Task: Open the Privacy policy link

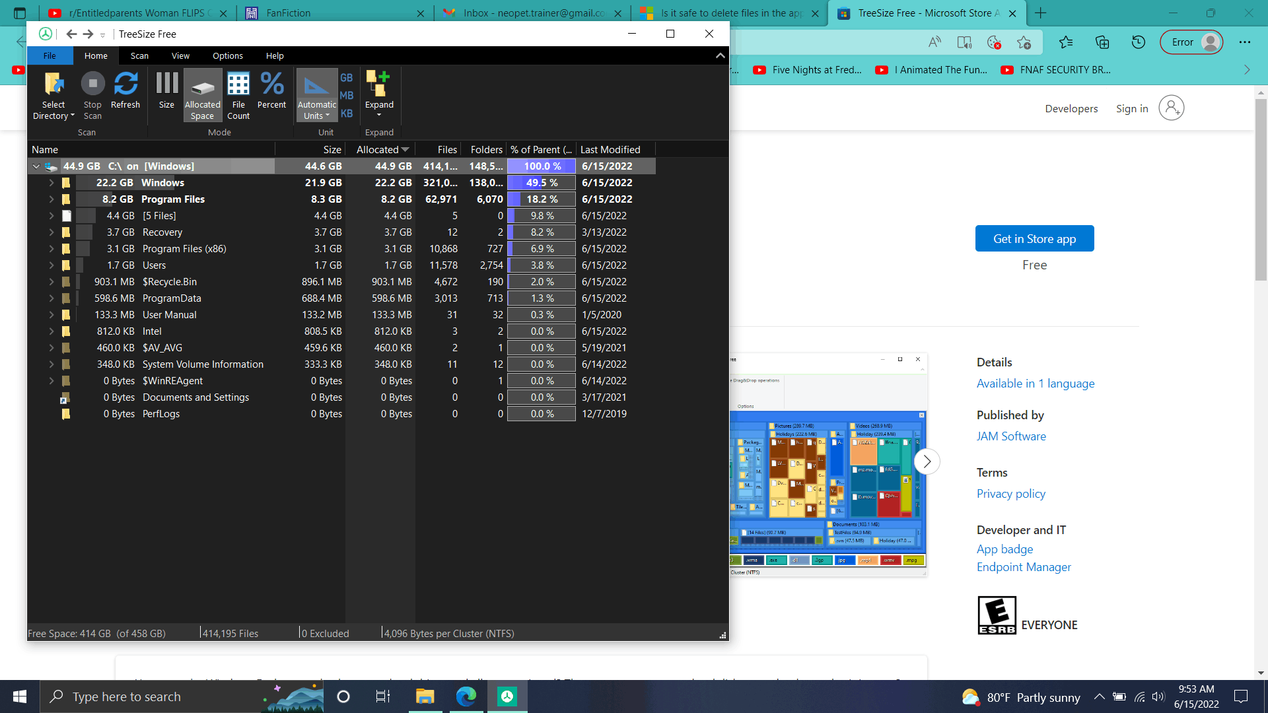Action: point(1011,494)
